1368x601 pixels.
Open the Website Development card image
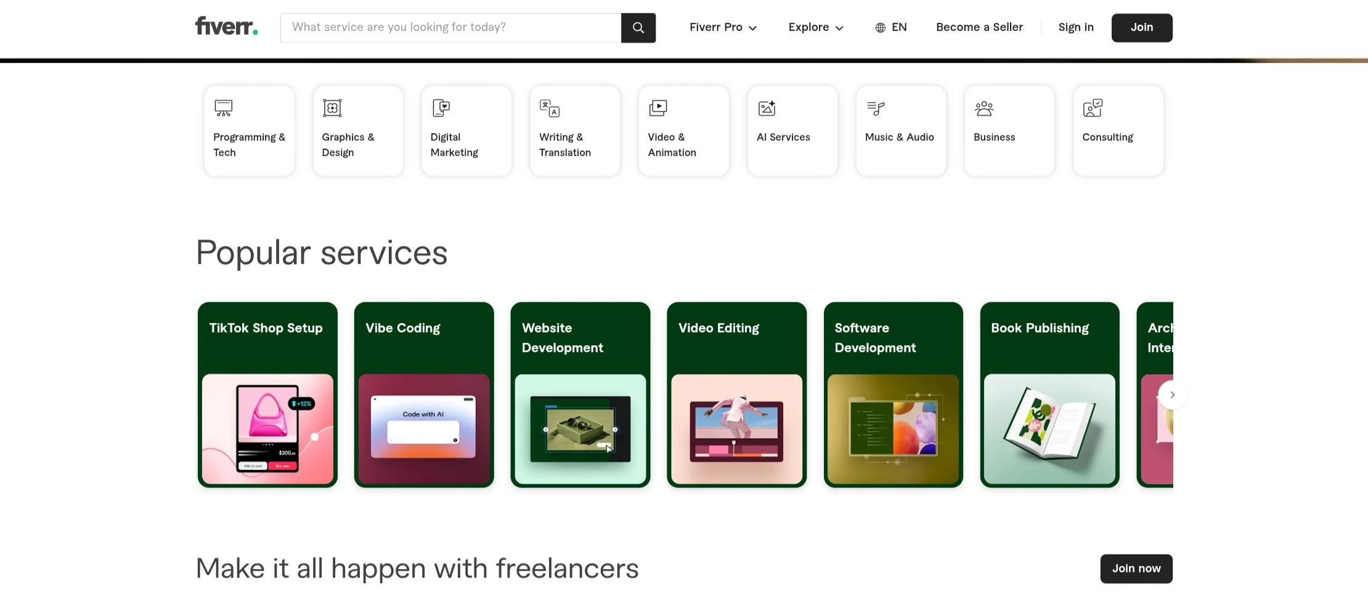pyautogui.click(x=580, y=429)
